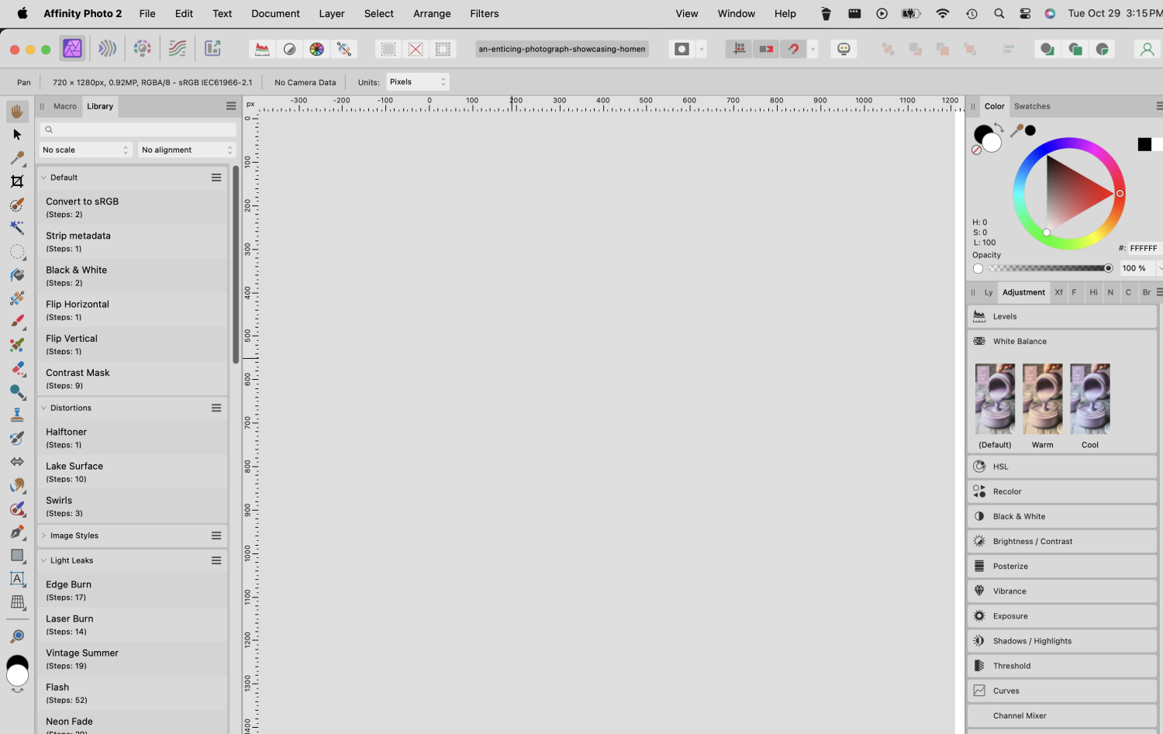Viewport: 1163px width, 734px height.
Task: Set color to none with the no-fill circle
Action: 976,150
